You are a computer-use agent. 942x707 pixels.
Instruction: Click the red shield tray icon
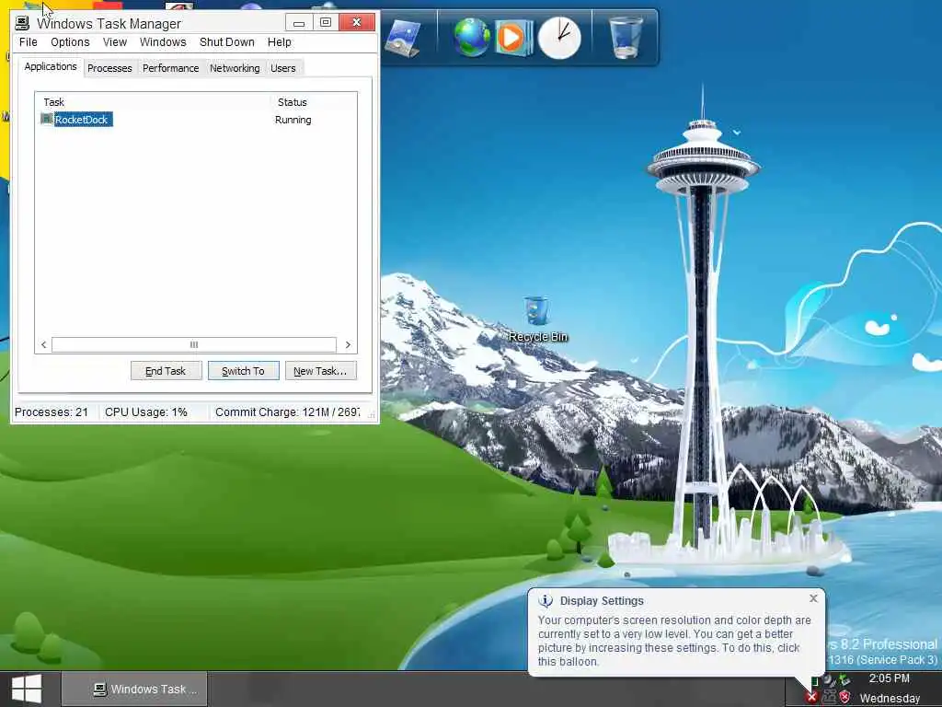tap(844, 698)
